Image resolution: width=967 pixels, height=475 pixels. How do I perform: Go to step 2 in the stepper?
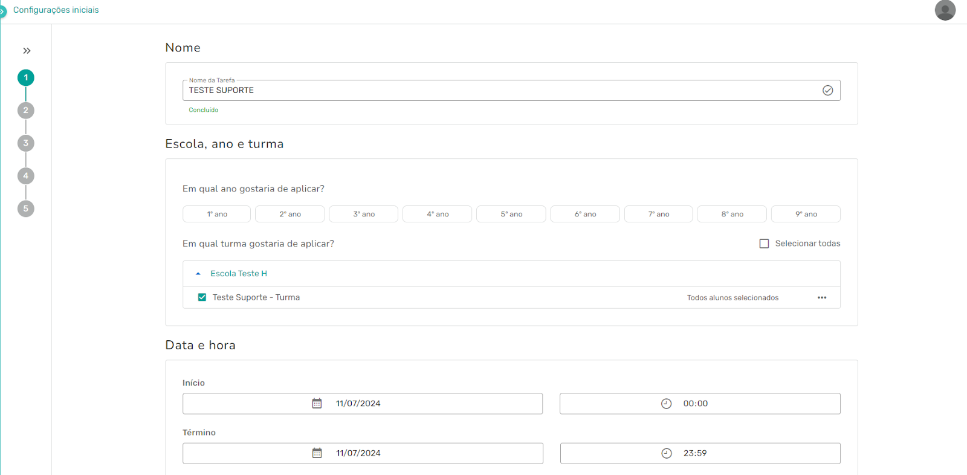(26, 111)
